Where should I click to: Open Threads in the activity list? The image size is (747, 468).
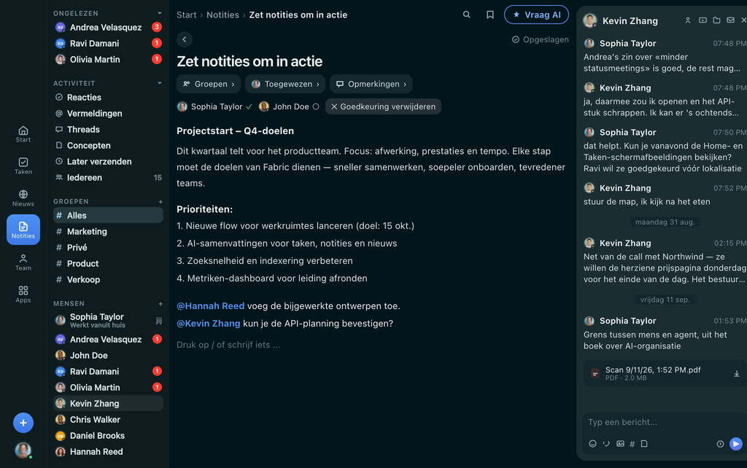(x=108, y=130)
